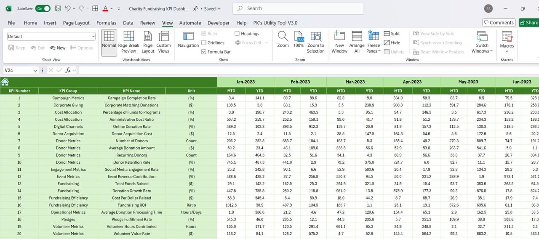Open the Name Box dropdown arrow
Image resolution: width=539 pixels, height=239 pixels.
click(x=35, y=71)
